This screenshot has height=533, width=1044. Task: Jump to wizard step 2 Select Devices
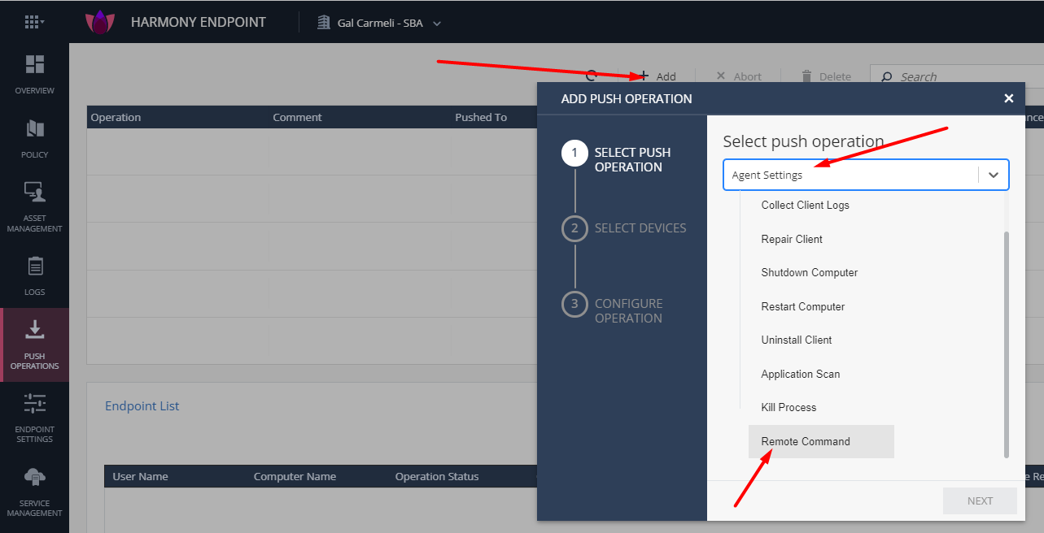pyautogui.click(x=624, y=228)
